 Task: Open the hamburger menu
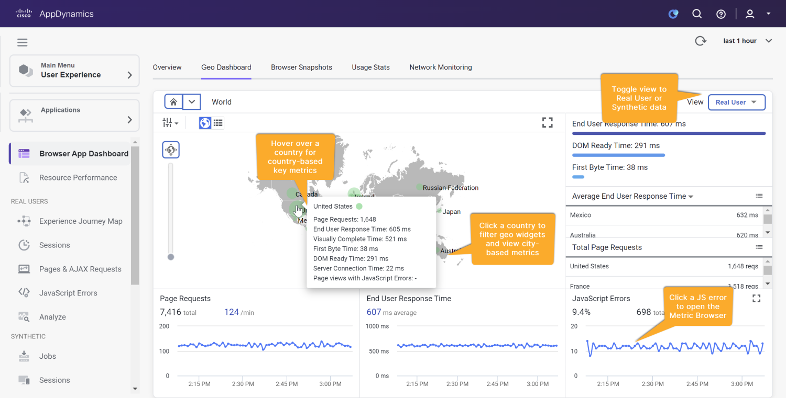tap(22, 42)
